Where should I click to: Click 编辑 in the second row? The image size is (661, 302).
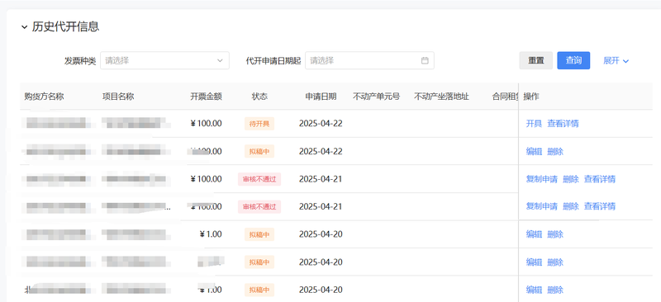(x=534, y=152)
